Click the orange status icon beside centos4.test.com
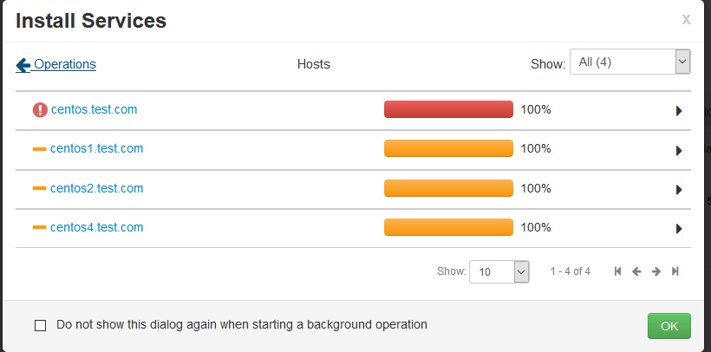 (39, 228)
